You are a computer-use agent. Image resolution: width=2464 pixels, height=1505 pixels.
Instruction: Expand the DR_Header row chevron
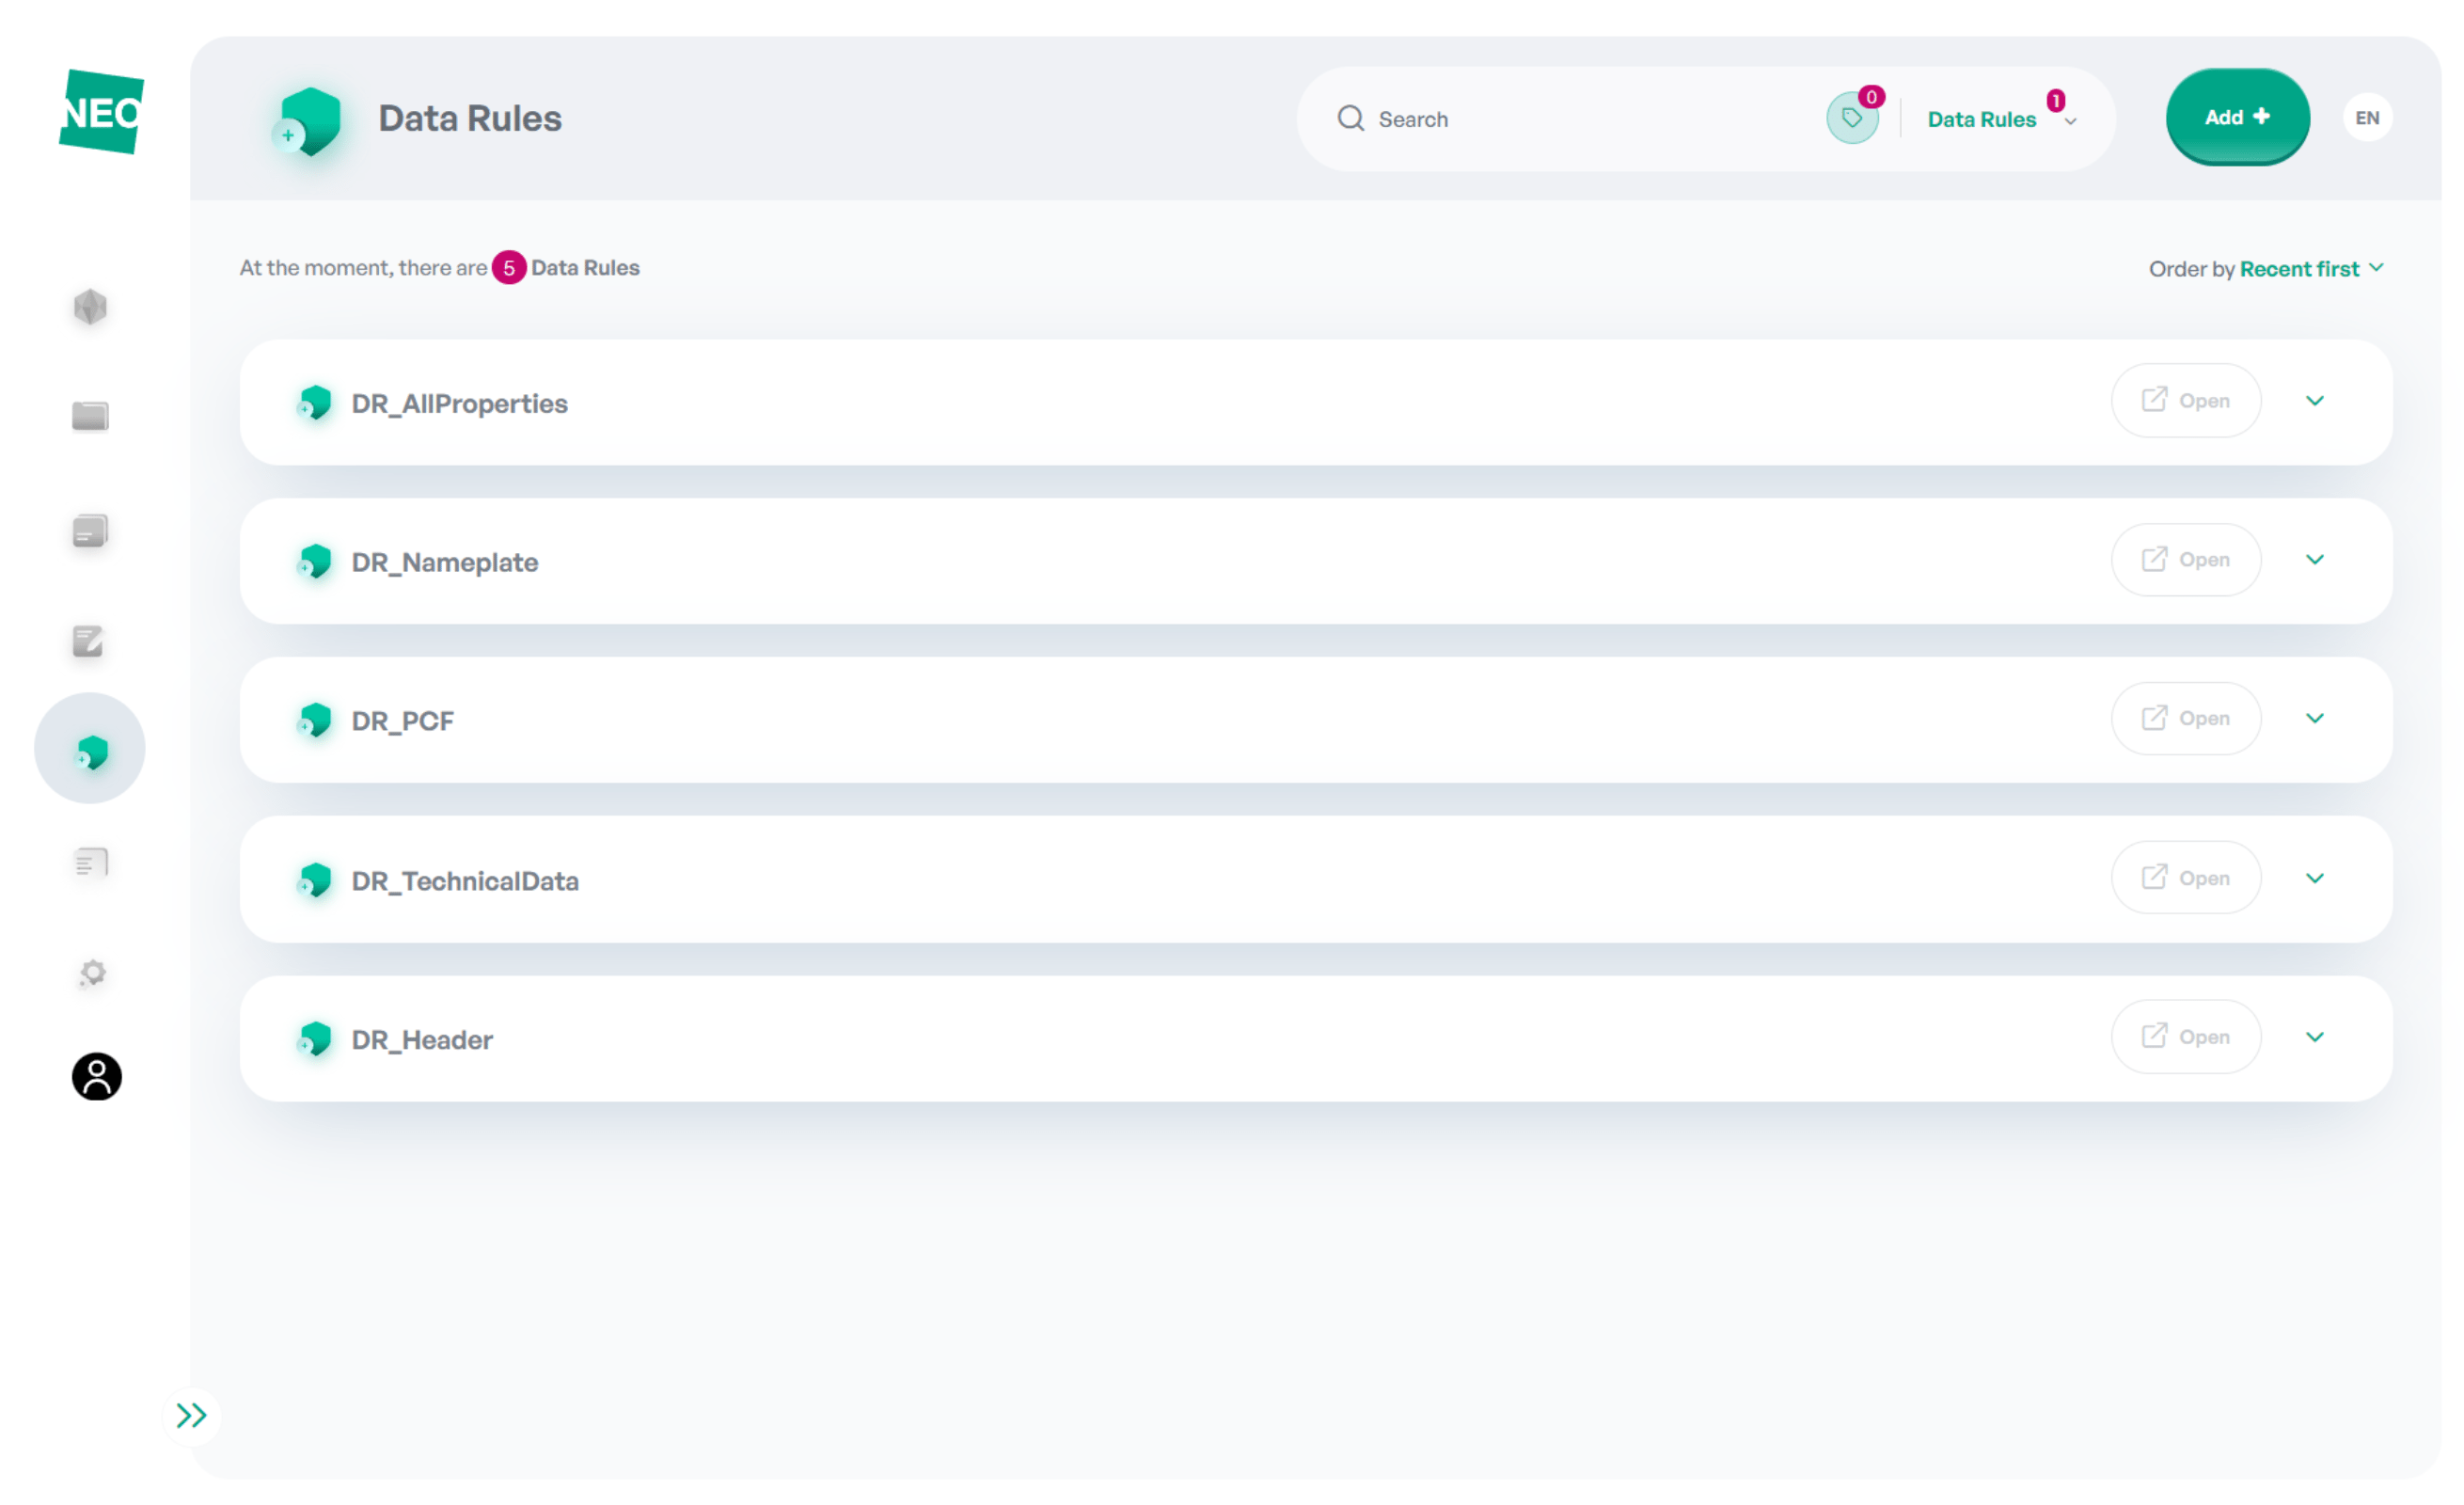2315,1037
